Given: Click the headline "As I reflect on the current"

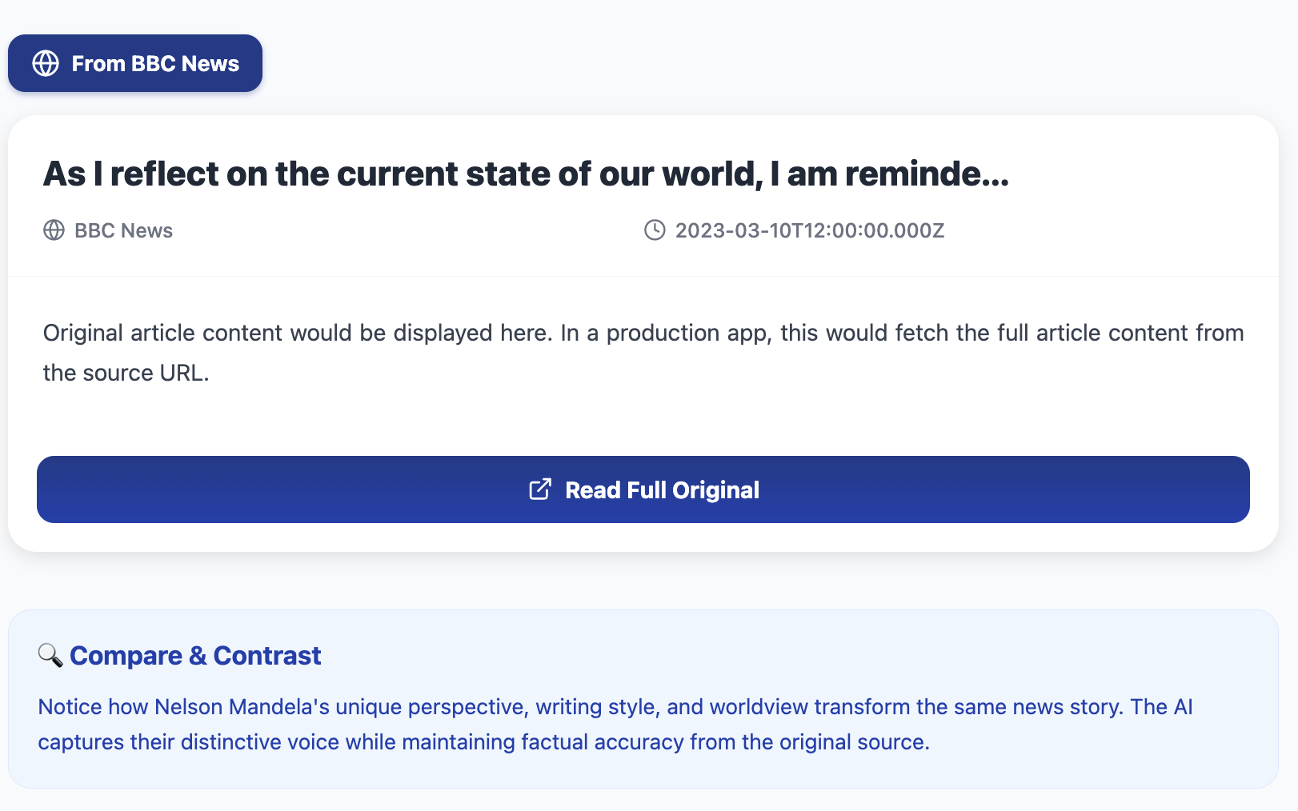Looking at the screenshot, I should tap(320, 174).
